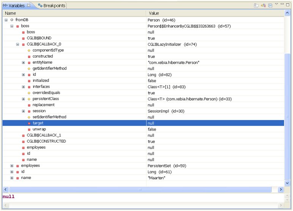Viewport: 293px width, 211px height.
Task: Expand the session node
Action: [24, 111]
